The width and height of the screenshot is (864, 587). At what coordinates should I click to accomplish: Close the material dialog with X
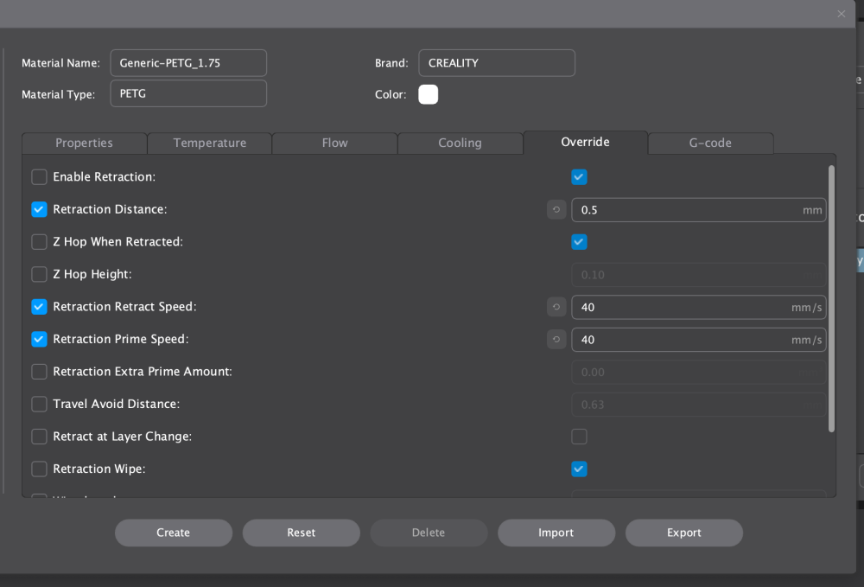(842, 14)
